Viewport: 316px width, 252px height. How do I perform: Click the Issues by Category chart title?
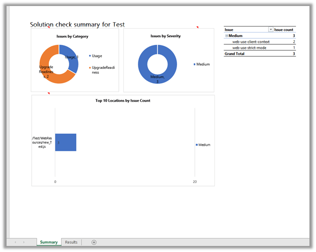[x=74, y=36]
